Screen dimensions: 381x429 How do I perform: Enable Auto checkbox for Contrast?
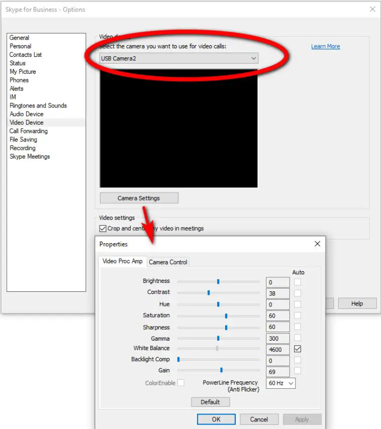coord(298,293)
